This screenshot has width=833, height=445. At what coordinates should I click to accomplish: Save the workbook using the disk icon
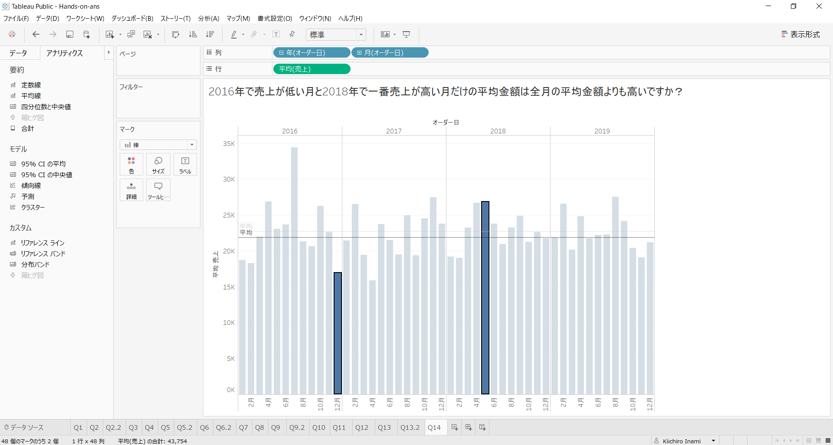point(70,34)
